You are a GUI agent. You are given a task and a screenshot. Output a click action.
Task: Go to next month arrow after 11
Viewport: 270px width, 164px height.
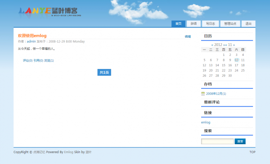click(x=234, y=45)
